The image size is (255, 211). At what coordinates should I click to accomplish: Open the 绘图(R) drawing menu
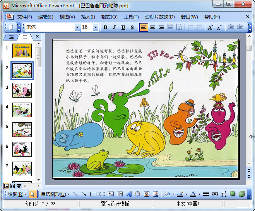[17, 194]
